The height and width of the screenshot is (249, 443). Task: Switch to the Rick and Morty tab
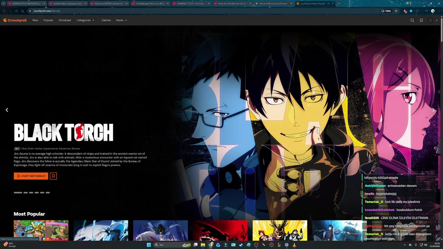point(274,3)
